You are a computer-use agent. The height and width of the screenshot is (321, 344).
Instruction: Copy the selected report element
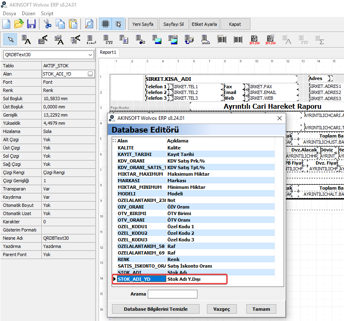(60, 24)
